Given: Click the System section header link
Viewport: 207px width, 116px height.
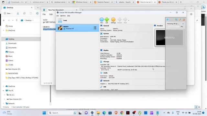Looking at the screenshot, I should click(106, 34).
